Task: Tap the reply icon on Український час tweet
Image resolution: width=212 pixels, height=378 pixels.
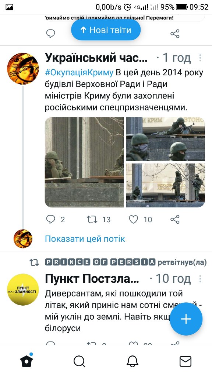Action: [x=50, y=219]
